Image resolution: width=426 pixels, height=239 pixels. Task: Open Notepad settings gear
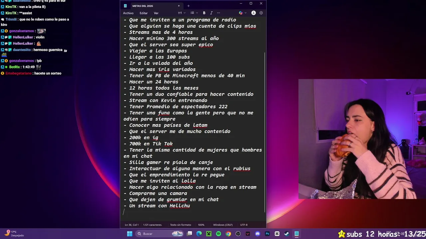click(x=261, y=13)
